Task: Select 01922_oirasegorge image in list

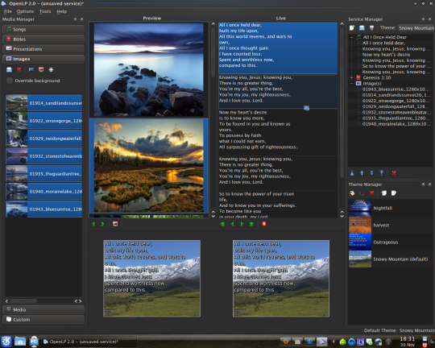Action: (43, 121)
